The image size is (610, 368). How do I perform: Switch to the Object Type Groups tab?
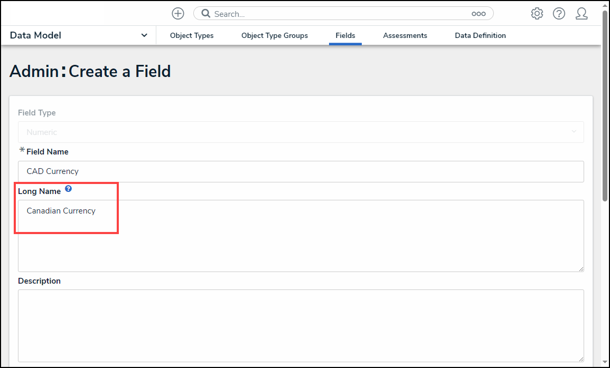pyautogui.click(x=275, y=35)
